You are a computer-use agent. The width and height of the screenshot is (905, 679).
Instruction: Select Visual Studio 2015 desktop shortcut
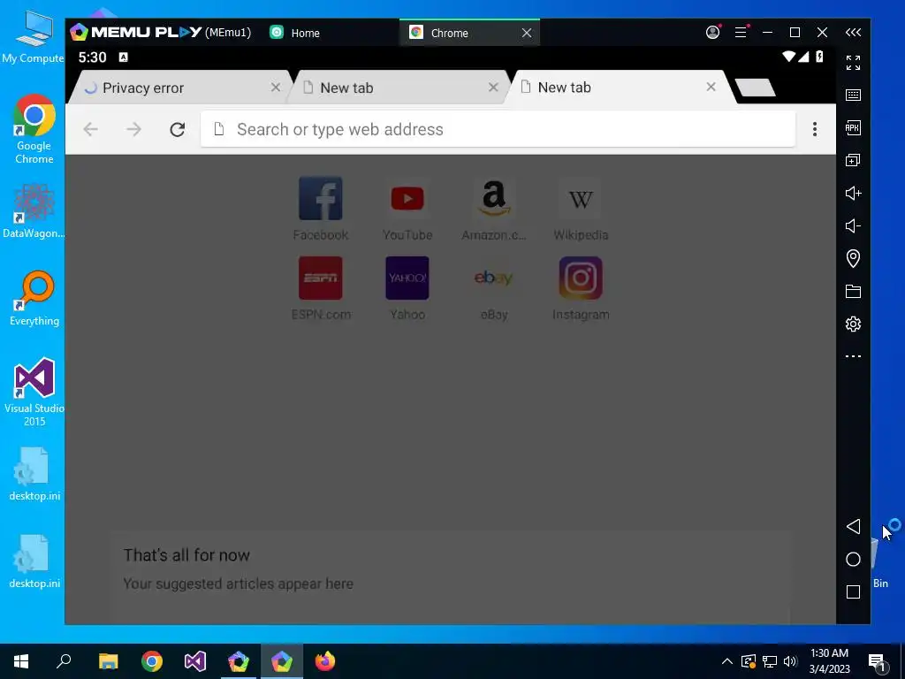click(34, 393)
